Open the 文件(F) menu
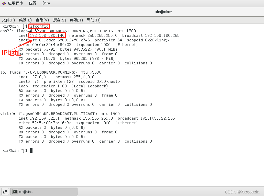The width and height of the screenshot is (264, 196). pyautogui.click(x=8, y=20)
